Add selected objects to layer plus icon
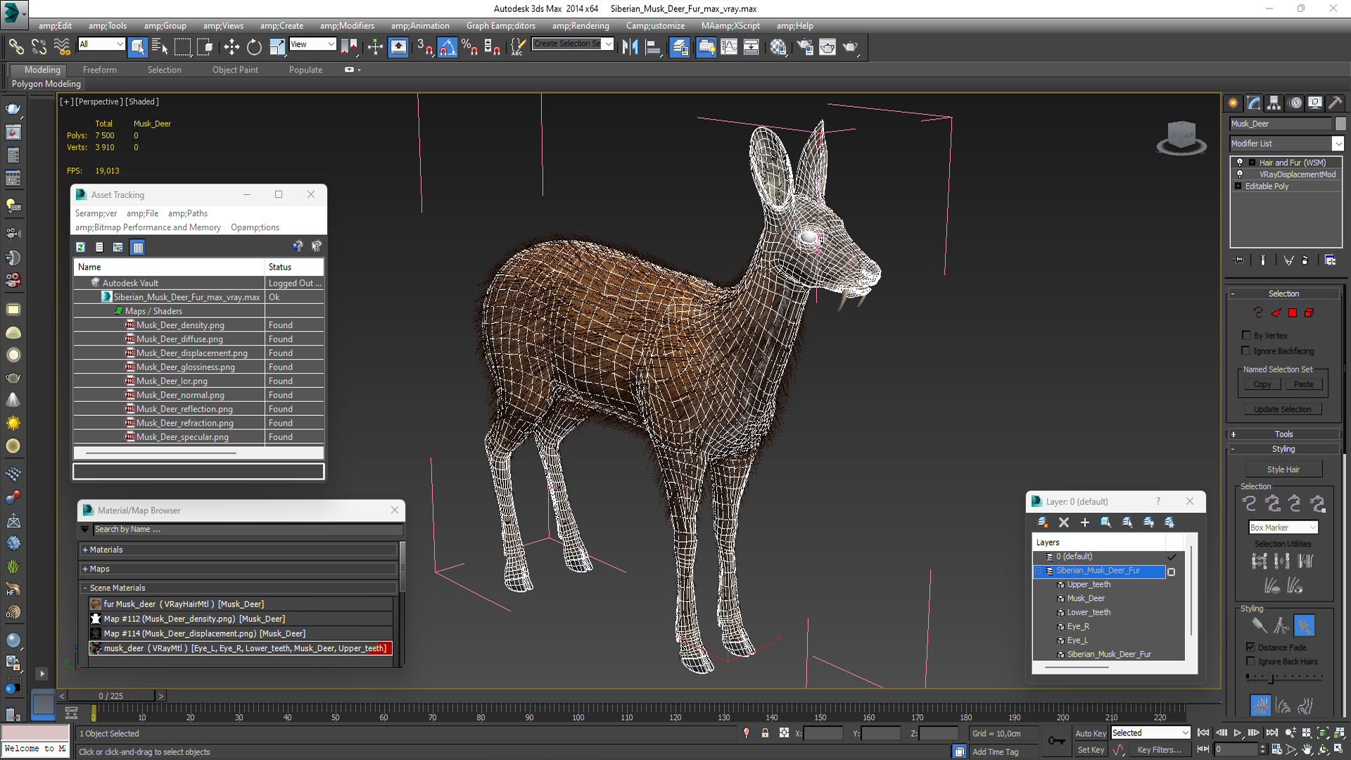This screenshot has height=760, width=1351. 1085,522
